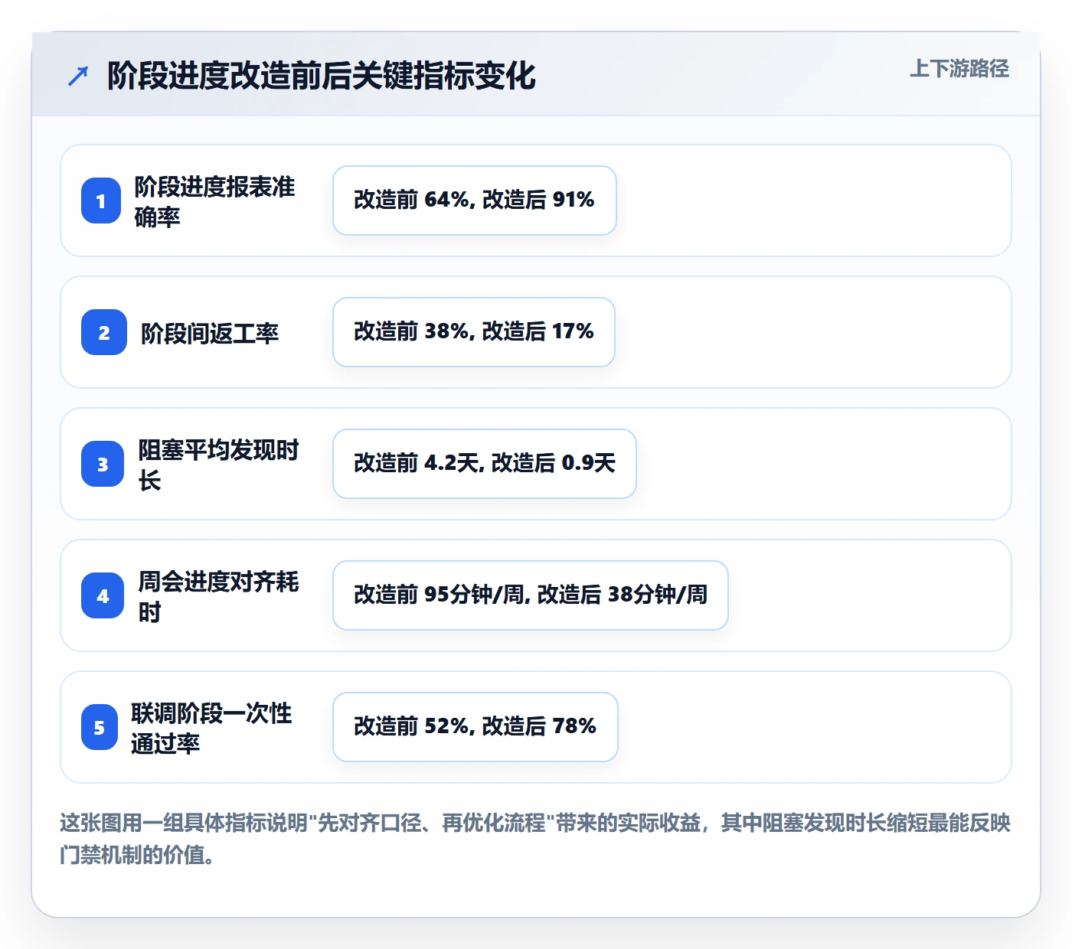Select the 周会进度对齐耗时 label

tap(218, 596)
